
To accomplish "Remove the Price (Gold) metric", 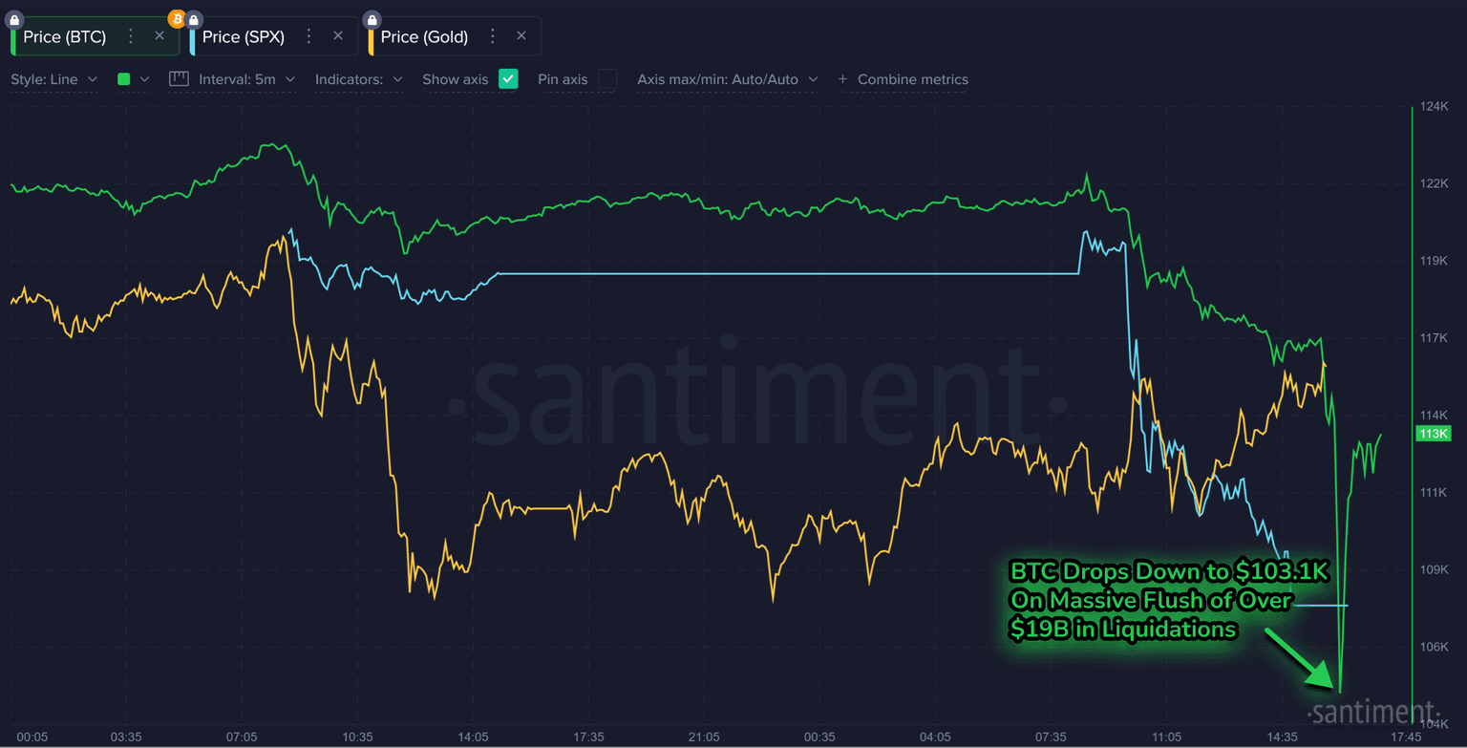I will (521, 36).
